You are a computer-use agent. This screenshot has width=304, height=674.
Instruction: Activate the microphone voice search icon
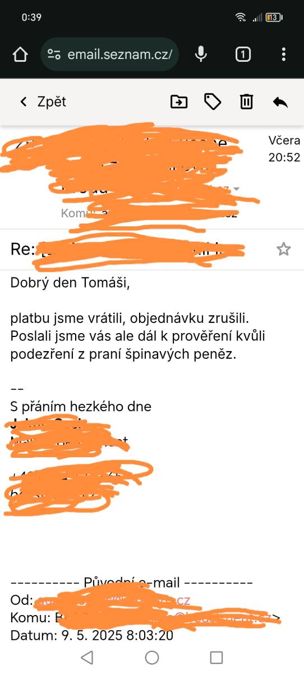(201, 54)
